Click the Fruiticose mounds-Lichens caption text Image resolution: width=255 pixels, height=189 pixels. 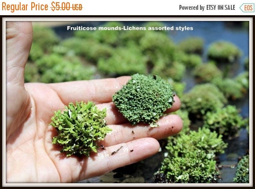point(130,28)
